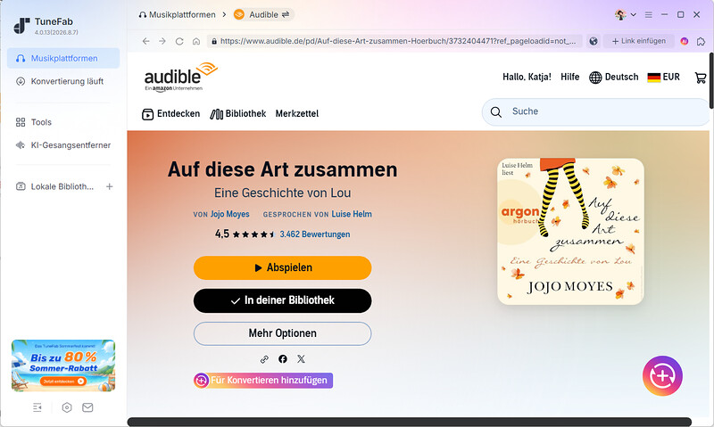The width and height of the screenshot is (714, 427).
Task: Open the Sommer-Rabatt promotion banner
Action: [x=63, y=365]
